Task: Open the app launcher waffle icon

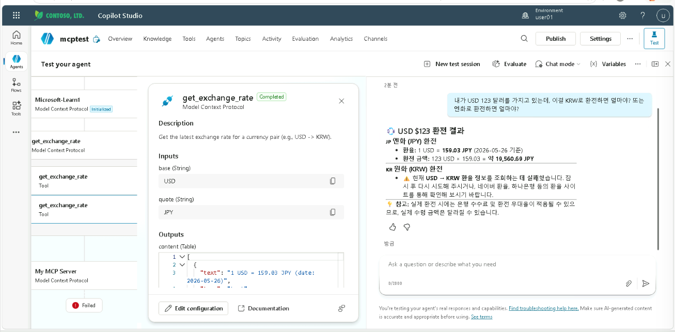Action: click(17, 15)
